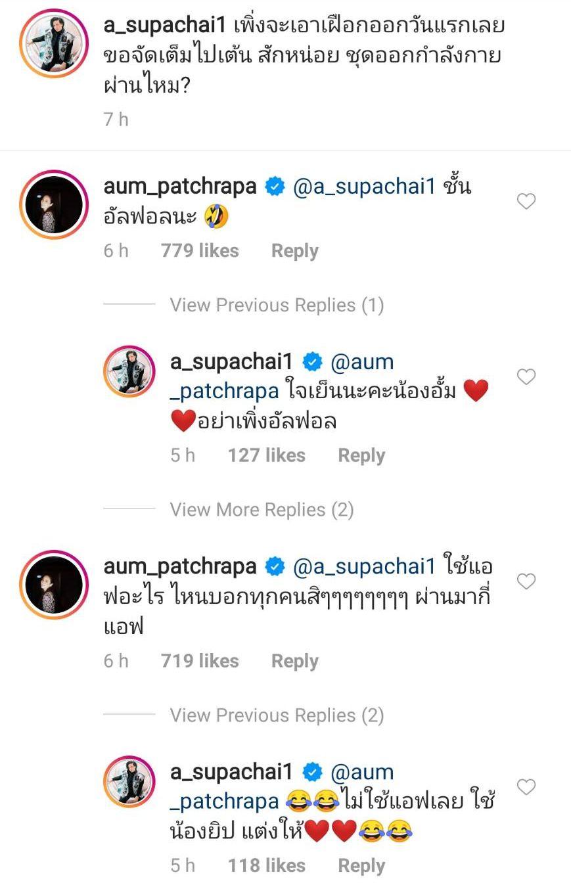Tap heart on a_supachai1's reply with 118 likes
Screen dimensions: 571x883
click(x=526, y=786)
